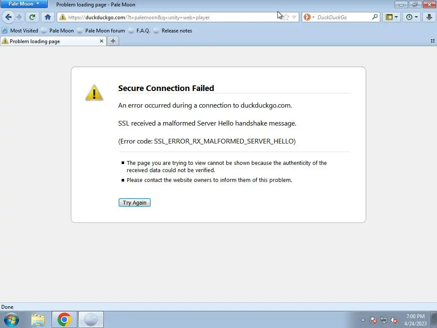Open the clock showing 7:00 PM
Viewport: 437px width, 328px height.
pyautogui.click(x=415, y=320)
